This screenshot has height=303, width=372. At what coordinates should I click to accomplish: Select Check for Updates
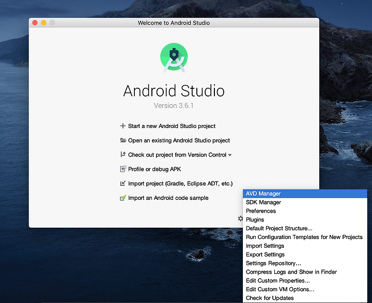pyautogui.click(x=305, y=298)
